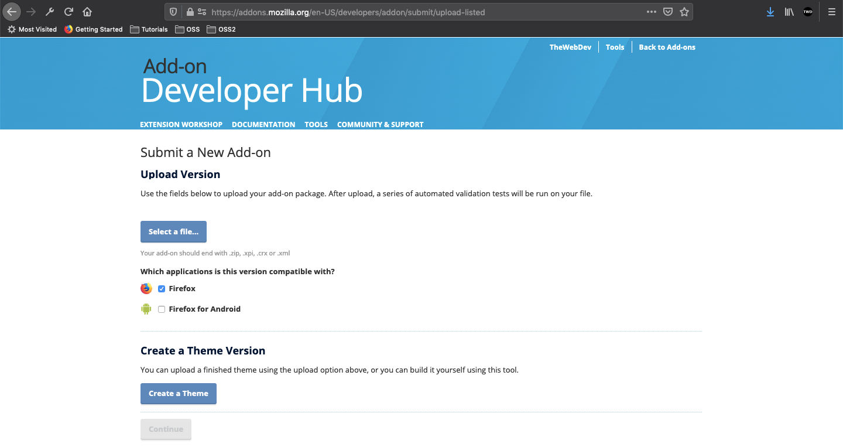This screenshot has width=843, height=447.
Task: Open the page actions three-dot menu
Action: coord(652,12)
